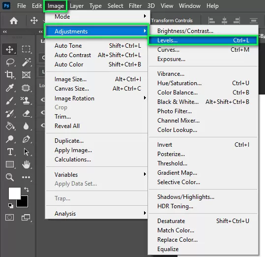This screenshot has height=257, width=265.
Task: Click the Home icon in options bar
Action: click(x=14, y=21)
